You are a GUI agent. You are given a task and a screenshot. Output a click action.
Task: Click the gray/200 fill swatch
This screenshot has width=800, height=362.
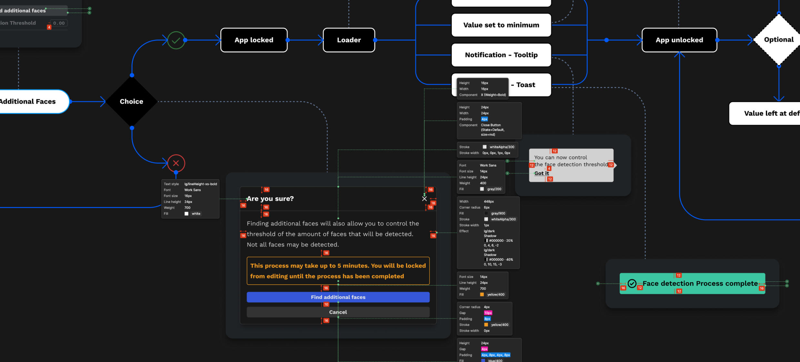[x=482, y=189]
